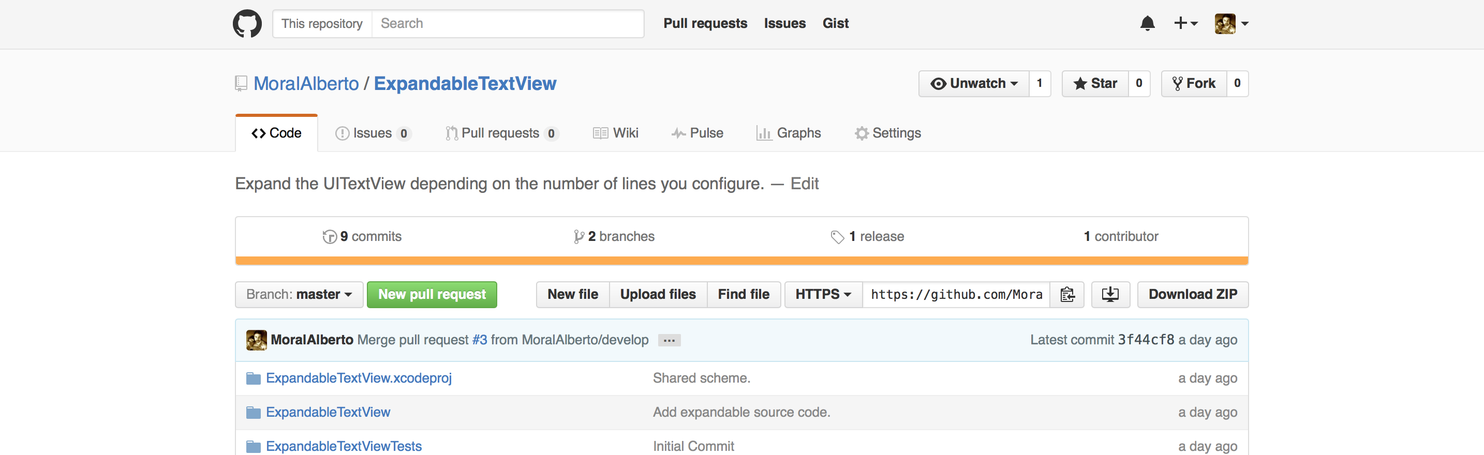
Task: Click the Find file button
Action: 744,295
